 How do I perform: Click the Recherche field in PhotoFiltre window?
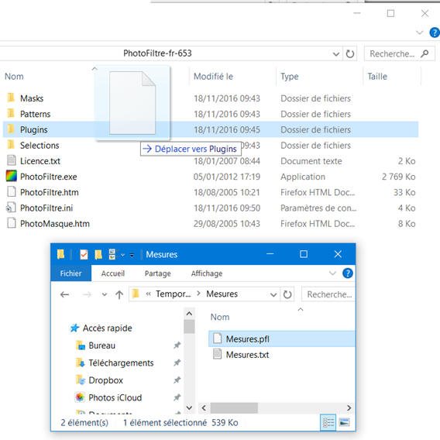(x=399, y=53)
